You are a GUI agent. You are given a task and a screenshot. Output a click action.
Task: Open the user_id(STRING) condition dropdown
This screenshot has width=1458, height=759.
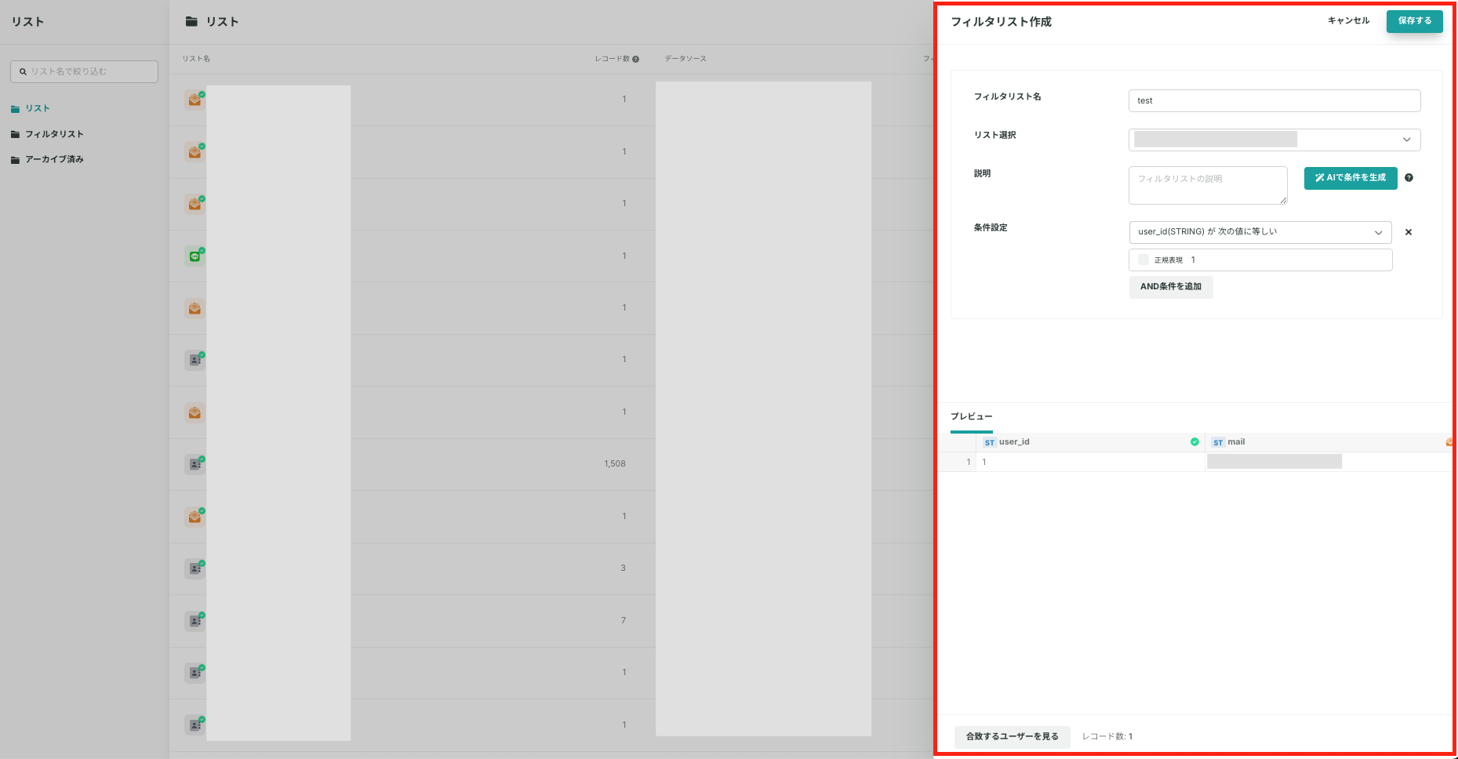(x=1260, y=232)
